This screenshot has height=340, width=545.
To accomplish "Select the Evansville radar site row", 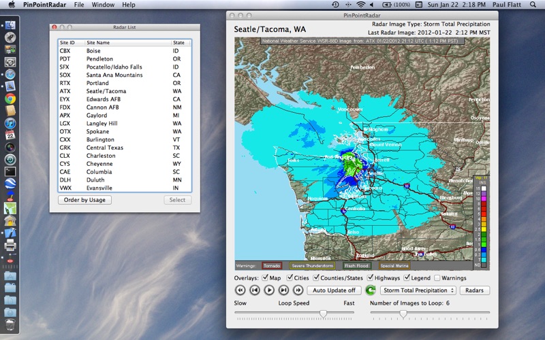I will pyautogui.click(x=125, y=188).
